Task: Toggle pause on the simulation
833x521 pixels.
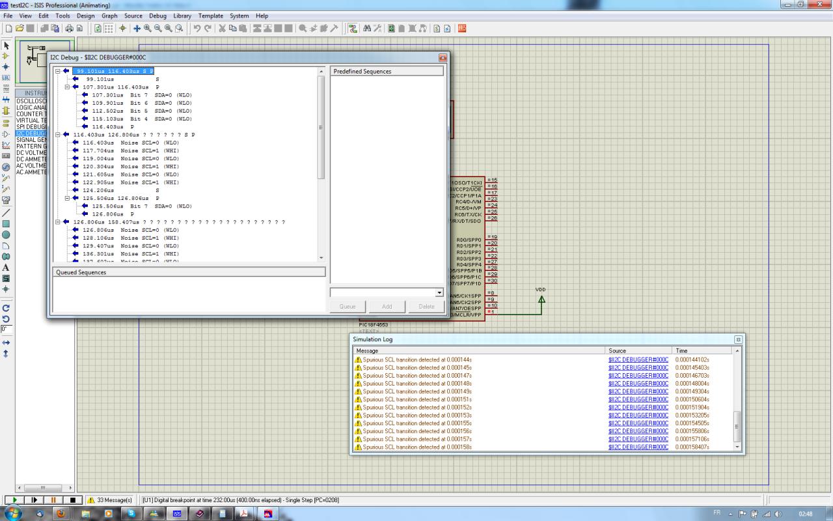Action: point(53,500)
